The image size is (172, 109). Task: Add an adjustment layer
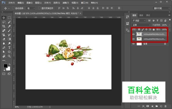tap(152, 106)
